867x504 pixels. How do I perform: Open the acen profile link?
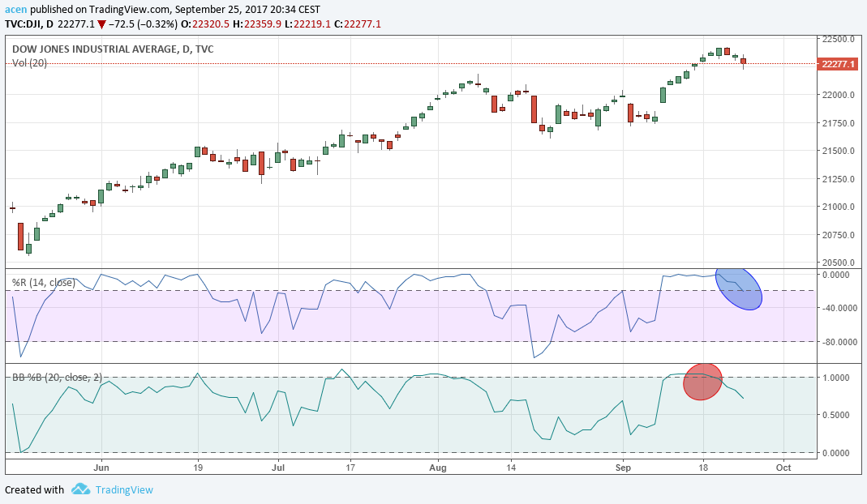pyautogui.click(x=16, y=8)
